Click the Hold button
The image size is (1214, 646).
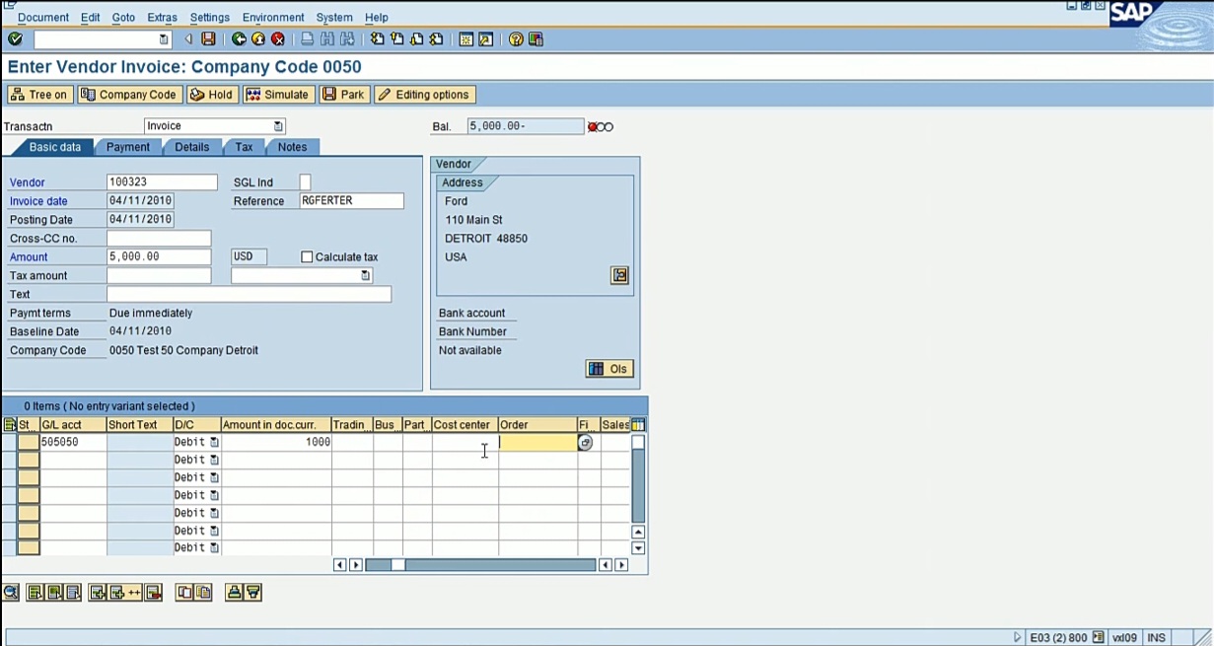click(x=211, y=95)
